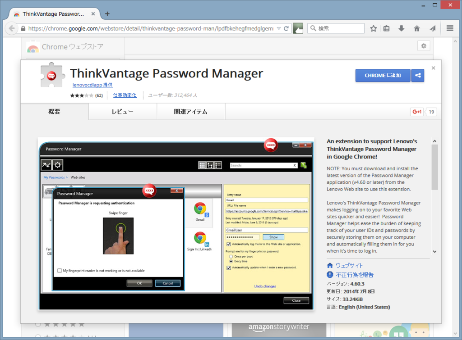Close the extension detail overlay
Viewport: 462px width, 340px height.
(433, 68)
